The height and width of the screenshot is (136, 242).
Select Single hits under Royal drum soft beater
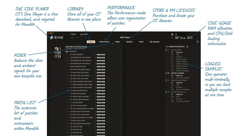tap(179, 83)
